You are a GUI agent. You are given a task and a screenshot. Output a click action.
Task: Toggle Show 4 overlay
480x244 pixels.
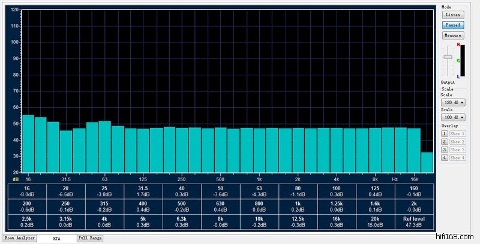pos(458,157)
